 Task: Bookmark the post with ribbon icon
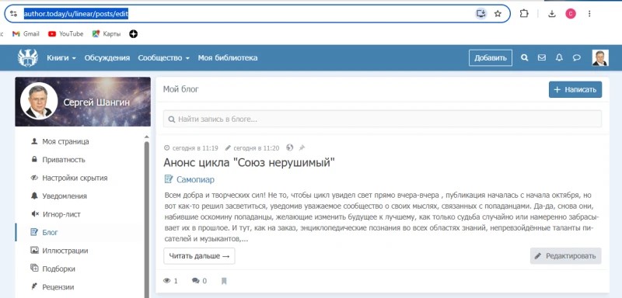click(x=224, y=281)
